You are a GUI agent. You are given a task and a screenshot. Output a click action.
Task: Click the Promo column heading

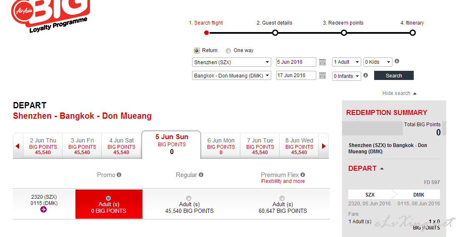106,175
